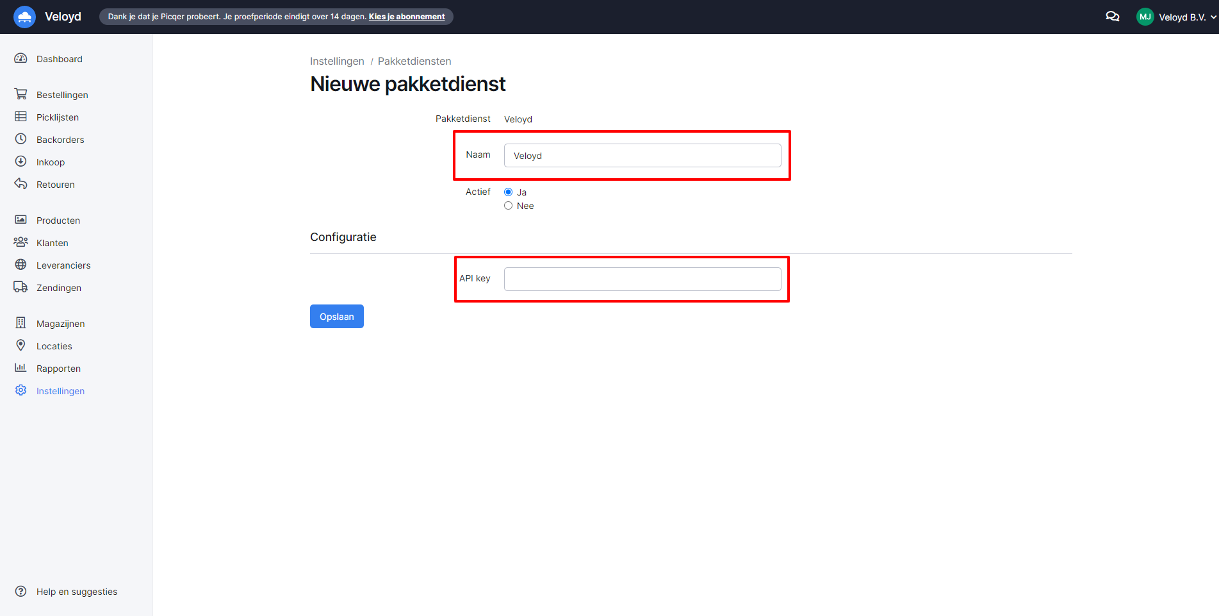Open Inkoop menu item
This screenshot has height=616, width=1219.
[x=51, y=162]
